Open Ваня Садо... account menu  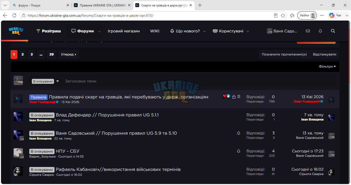click(282, 31)
